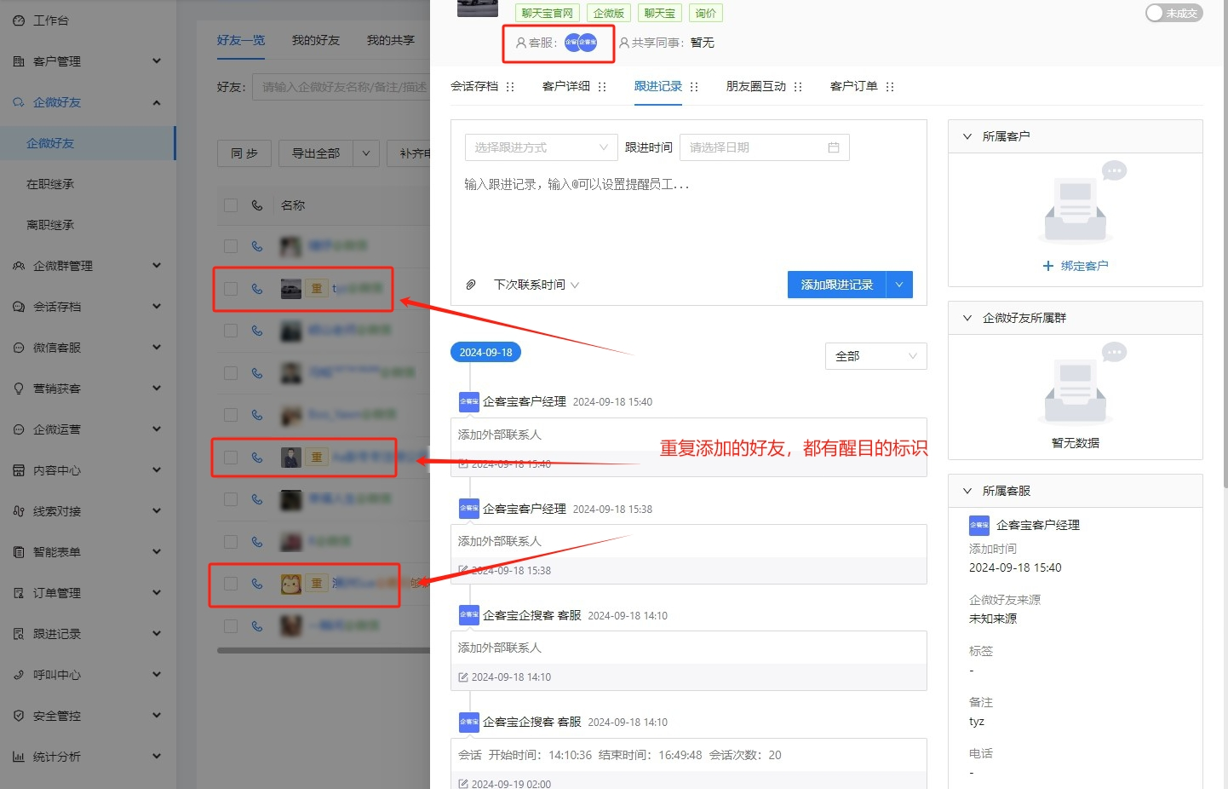Click the 客户管理 sidebar icon

tap(19, 61)
